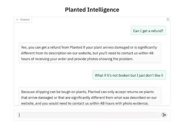
Task: Select the 'Can I get a refund?' message
Action: pos(148,31)
